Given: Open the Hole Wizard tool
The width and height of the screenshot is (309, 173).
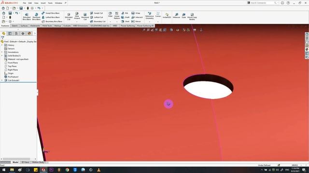Looking at the screenshot, I should tap(77, 16).
